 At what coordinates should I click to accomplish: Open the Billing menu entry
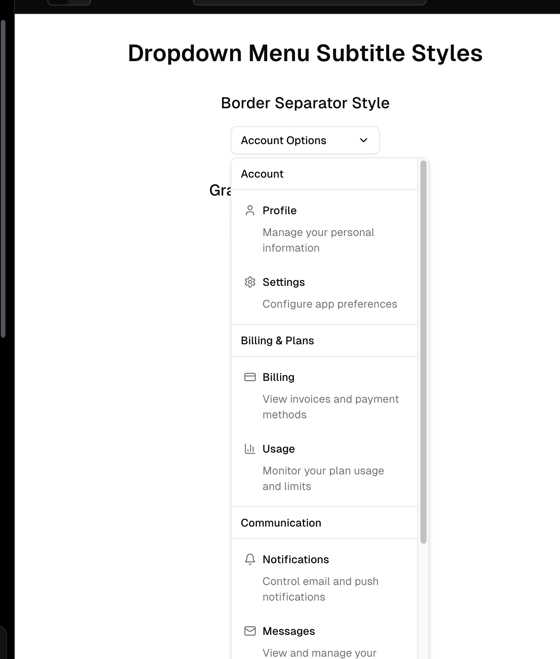point(278,377)
